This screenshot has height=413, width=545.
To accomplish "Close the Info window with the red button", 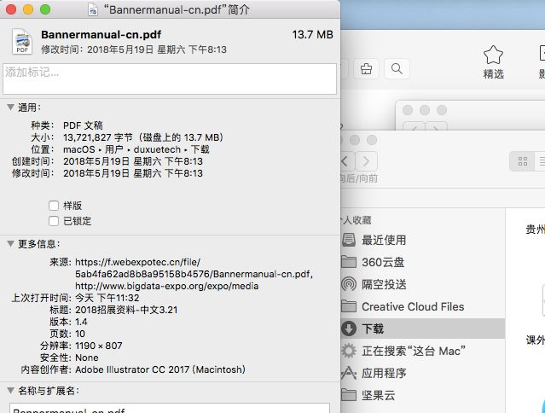I will (11, 9).
